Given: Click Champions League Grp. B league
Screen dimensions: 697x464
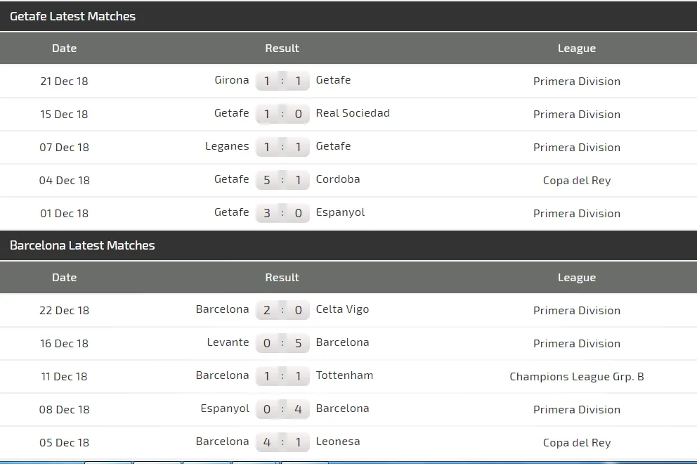Looking at the screenshot, I should pyautogui.click(x=577, y=376).
